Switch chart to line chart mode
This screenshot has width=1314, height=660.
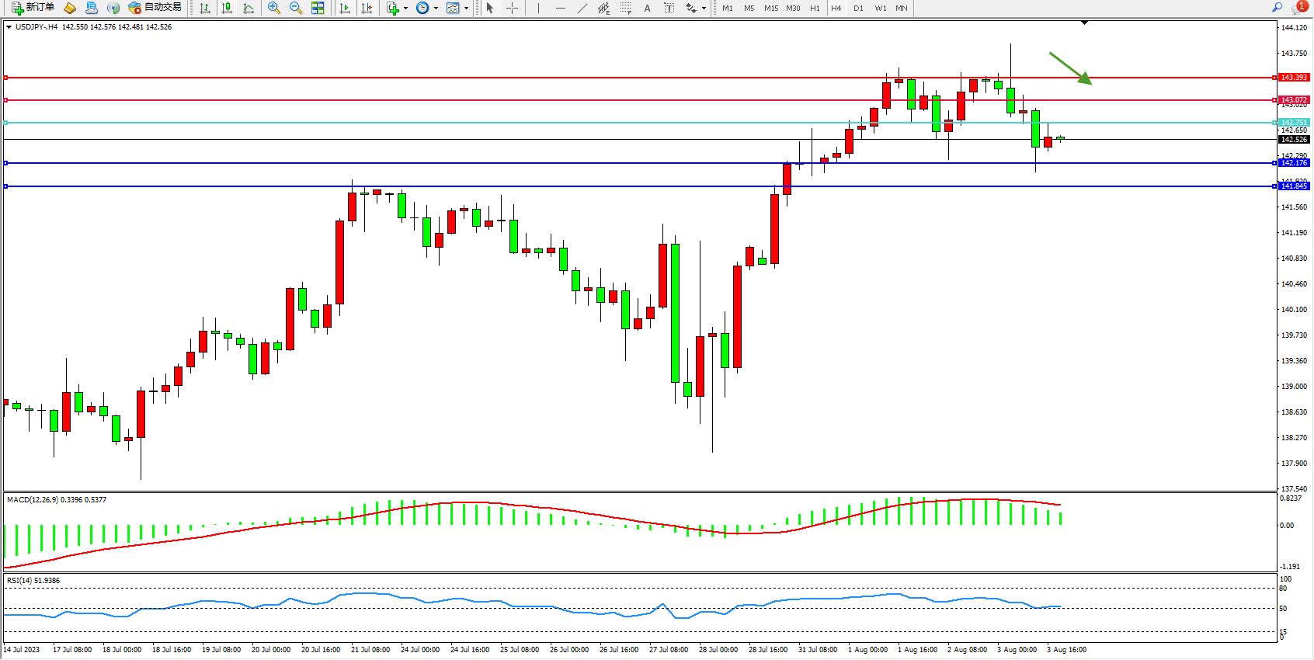pyautogui.click(x=249, y=8)
